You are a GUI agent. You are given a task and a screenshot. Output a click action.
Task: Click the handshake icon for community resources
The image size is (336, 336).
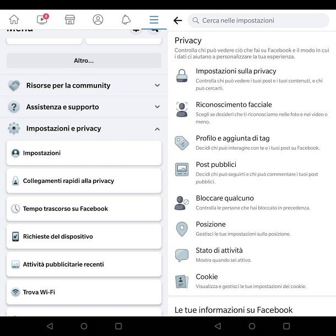pos(14,85)
